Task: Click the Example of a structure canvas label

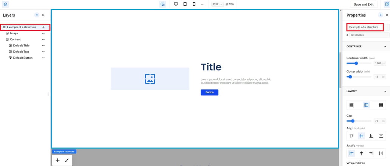Action: tap(64, 151)
